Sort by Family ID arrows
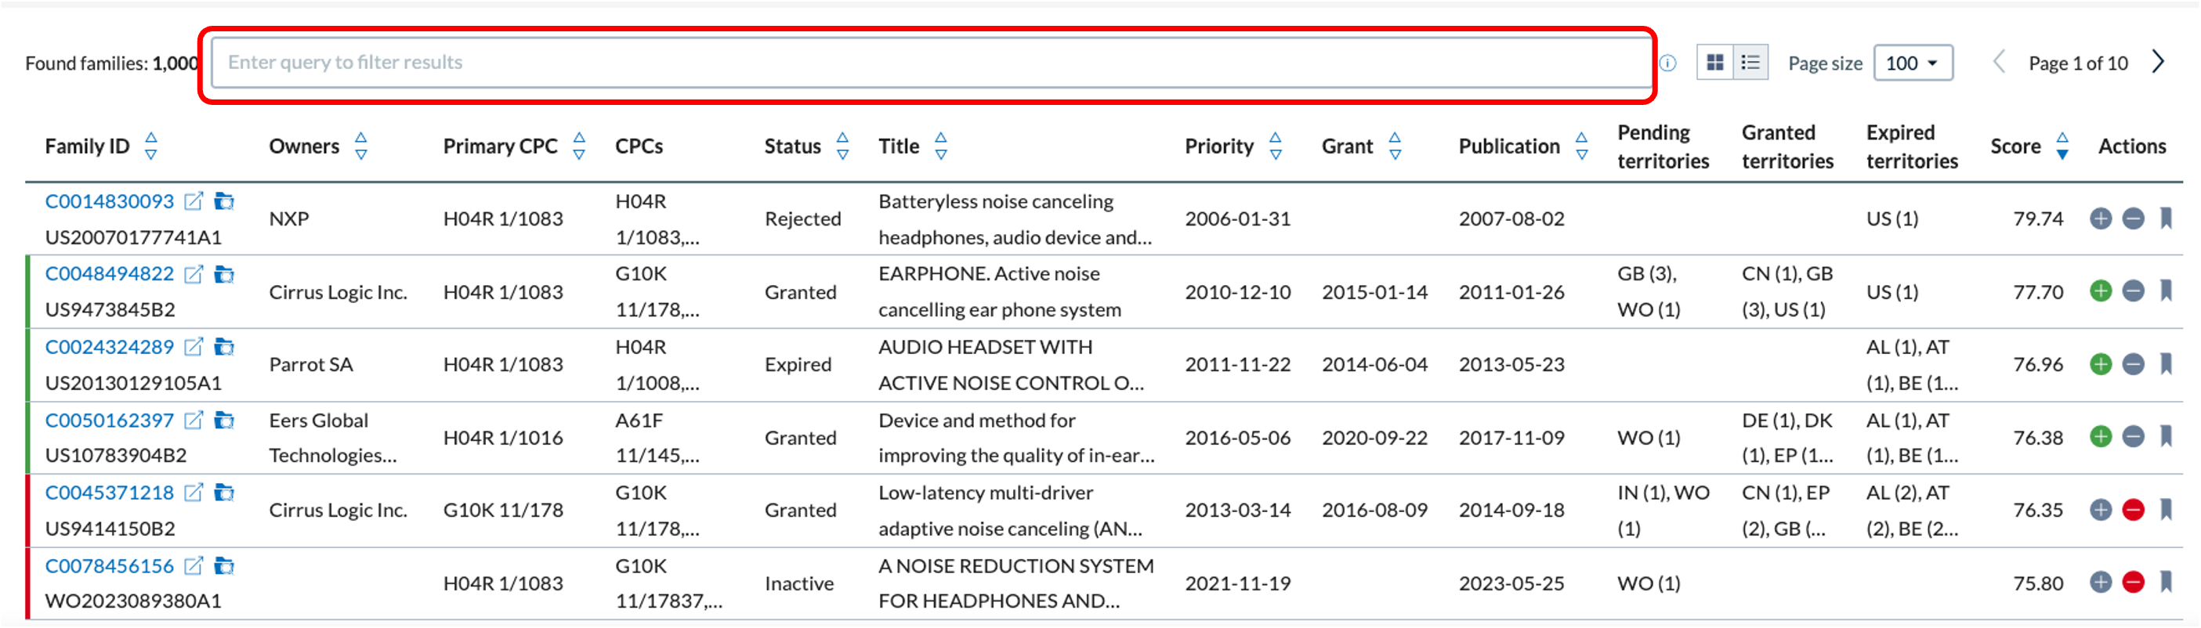 (x=151, y=146)
